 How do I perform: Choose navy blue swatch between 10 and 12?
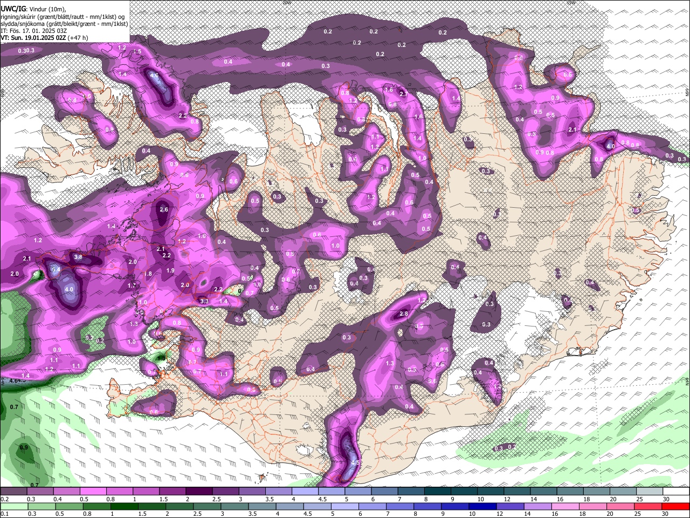tap(482, 506)
